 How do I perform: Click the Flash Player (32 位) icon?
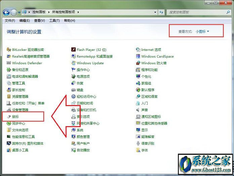click(x=73, y=50)
